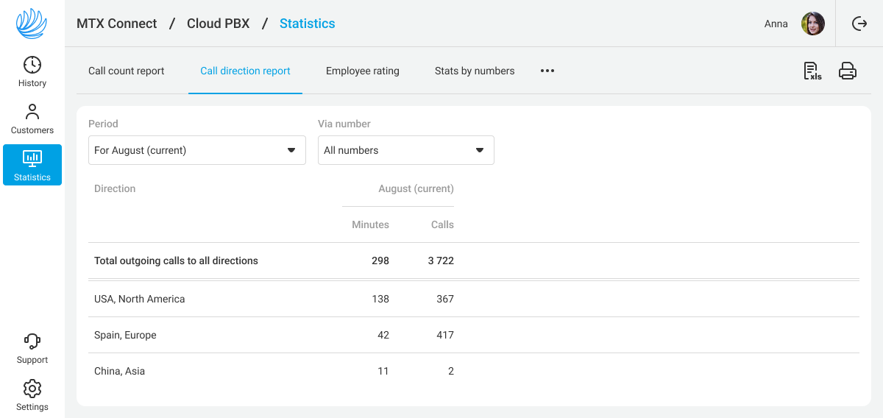Viewport: 883px width, 418px height.
Task: Click MTX Connect breadcrumb link
Action: pos(116,24)
